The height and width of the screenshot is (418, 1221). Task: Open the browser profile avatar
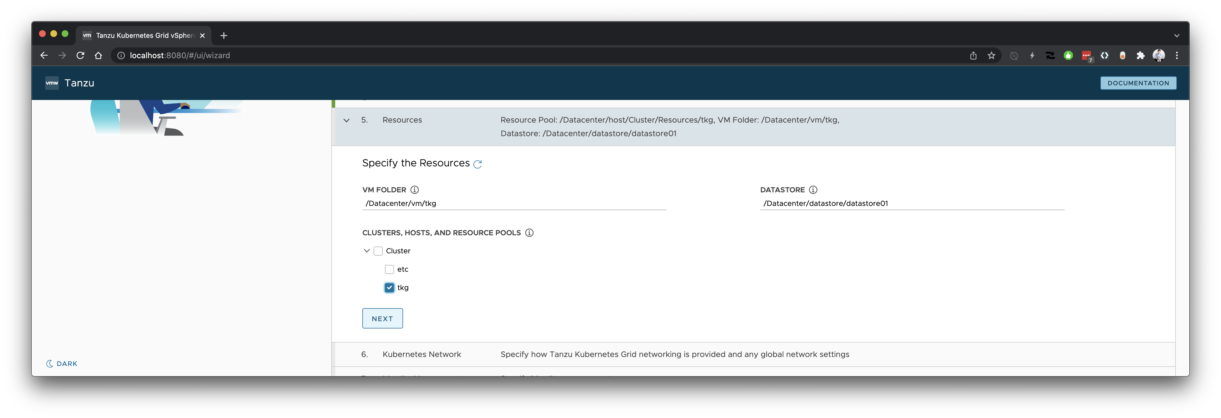tap(1159, 55)
